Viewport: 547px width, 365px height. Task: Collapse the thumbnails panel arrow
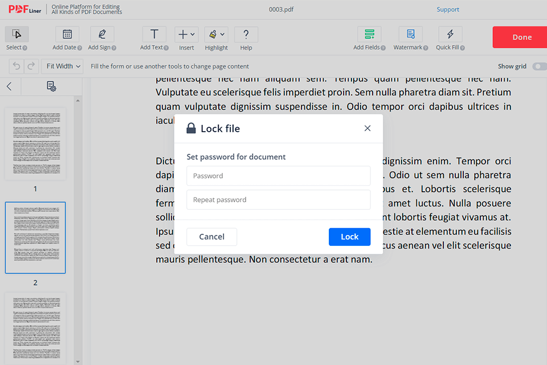point(10,86)
